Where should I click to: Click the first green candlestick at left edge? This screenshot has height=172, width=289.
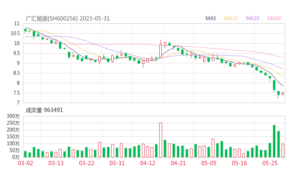25,30
